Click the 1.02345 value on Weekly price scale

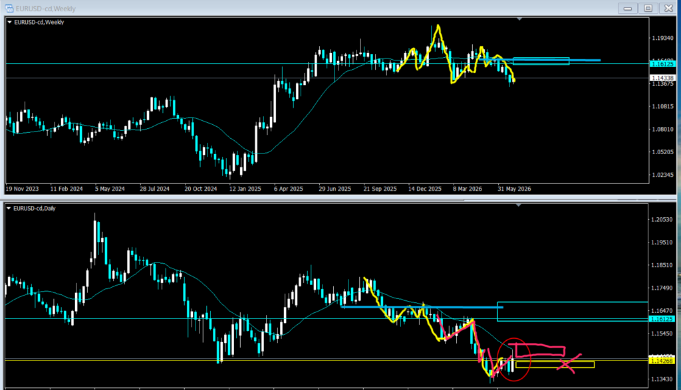coord(663,175)
